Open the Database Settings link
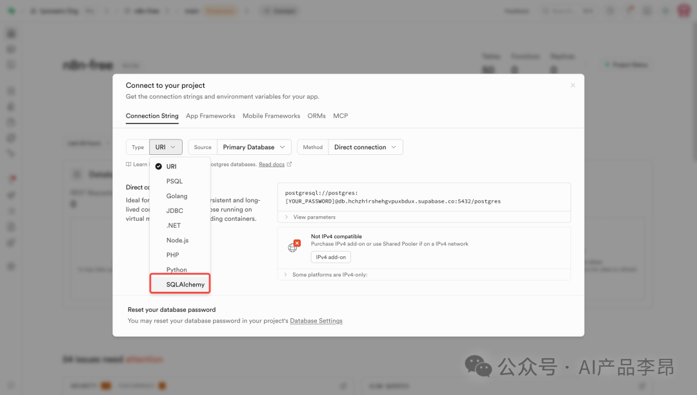 click(x=316, y=321)
